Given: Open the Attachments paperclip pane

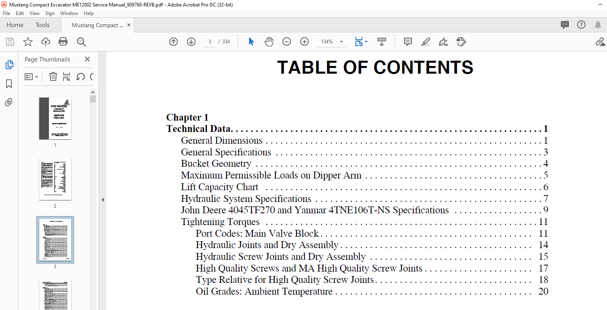Looking at the screenshot, I should [x=9, y=102].
